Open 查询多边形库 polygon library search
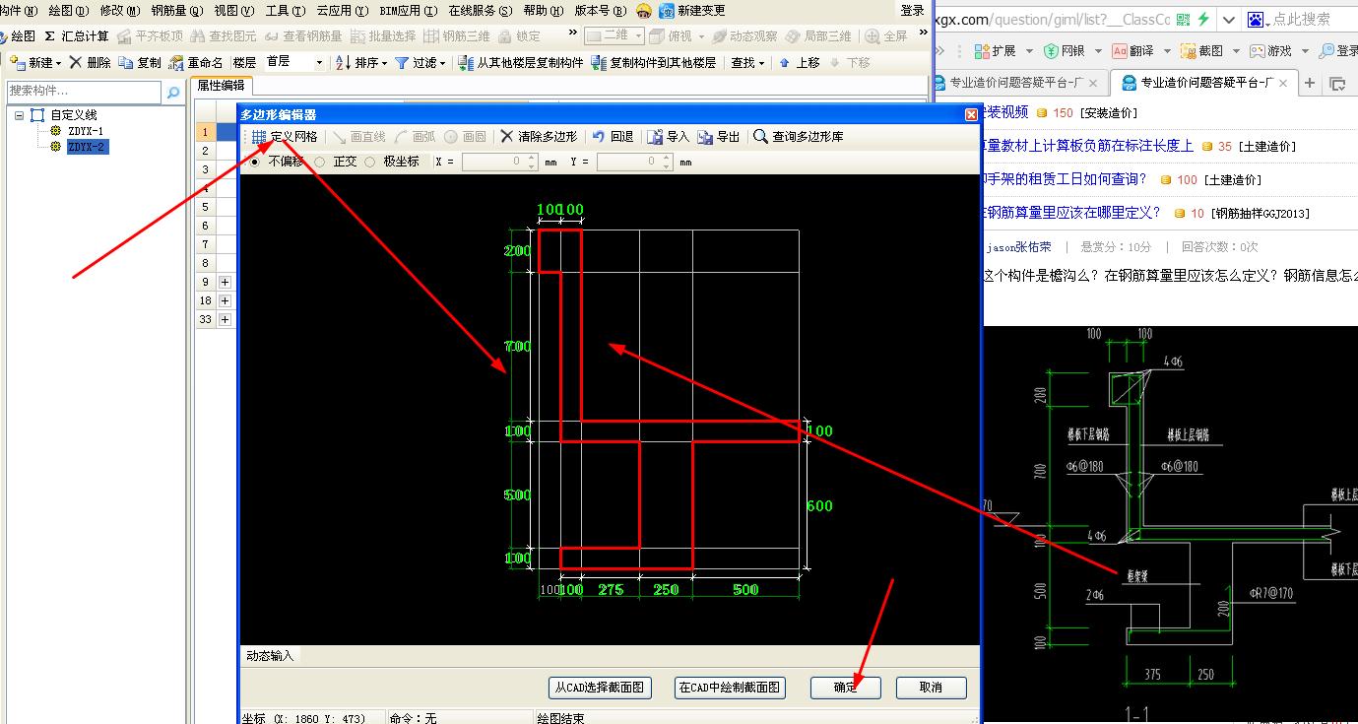The height and width of the screenshot is (724, 1358). pos(799,137)
